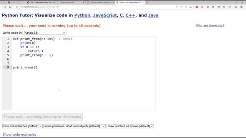Close the Python Tutor browser tab

click(143, 3)
